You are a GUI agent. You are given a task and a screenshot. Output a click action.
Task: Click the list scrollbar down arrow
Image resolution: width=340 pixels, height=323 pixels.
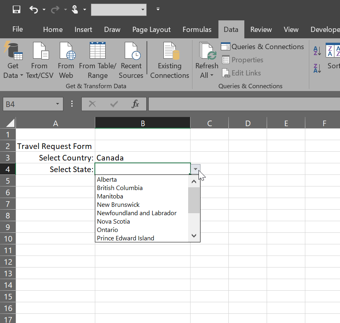194,236
